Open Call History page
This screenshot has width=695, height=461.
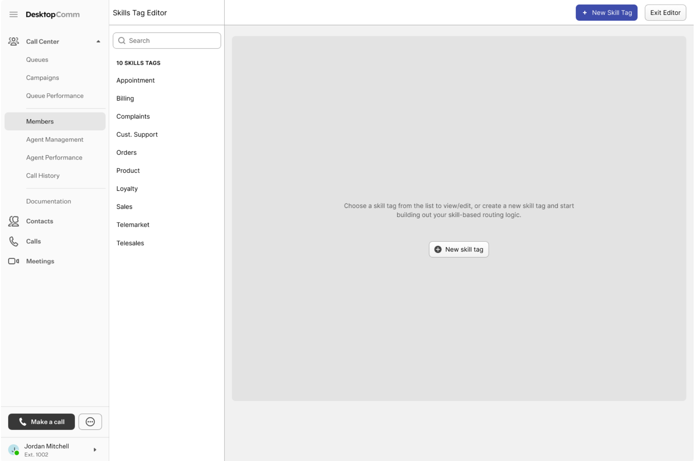pyautogui.click(x=43, y=176)
